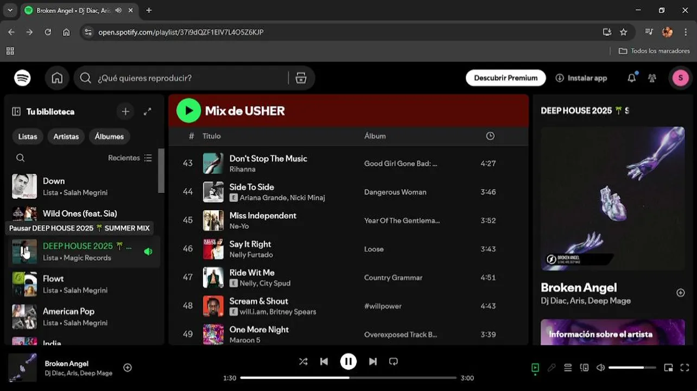
Task: Pause DEEP HOUSE 2025 playlist in library
Action: [x=24, y=251]
